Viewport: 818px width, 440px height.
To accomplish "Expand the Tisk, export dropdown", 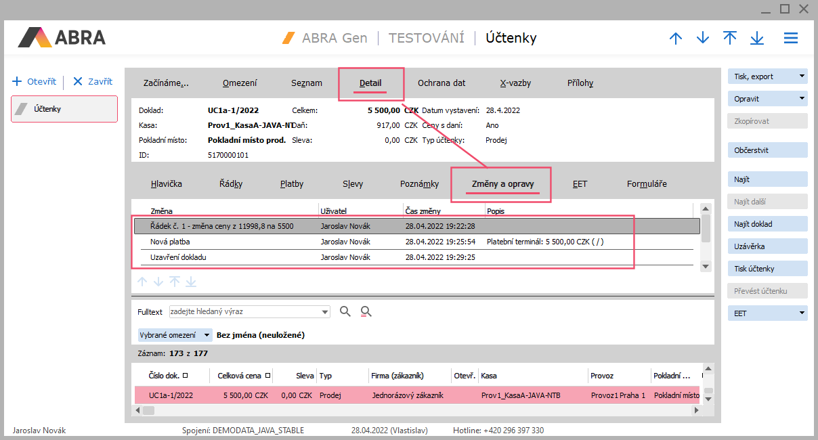I will pos(802,76).
